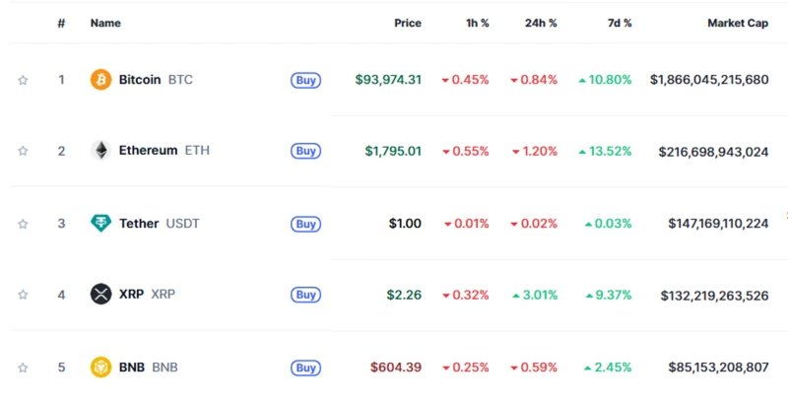Click Buy next to Tether USDT
The width and height of the screenshot is (788, 402).
point(305,224)
